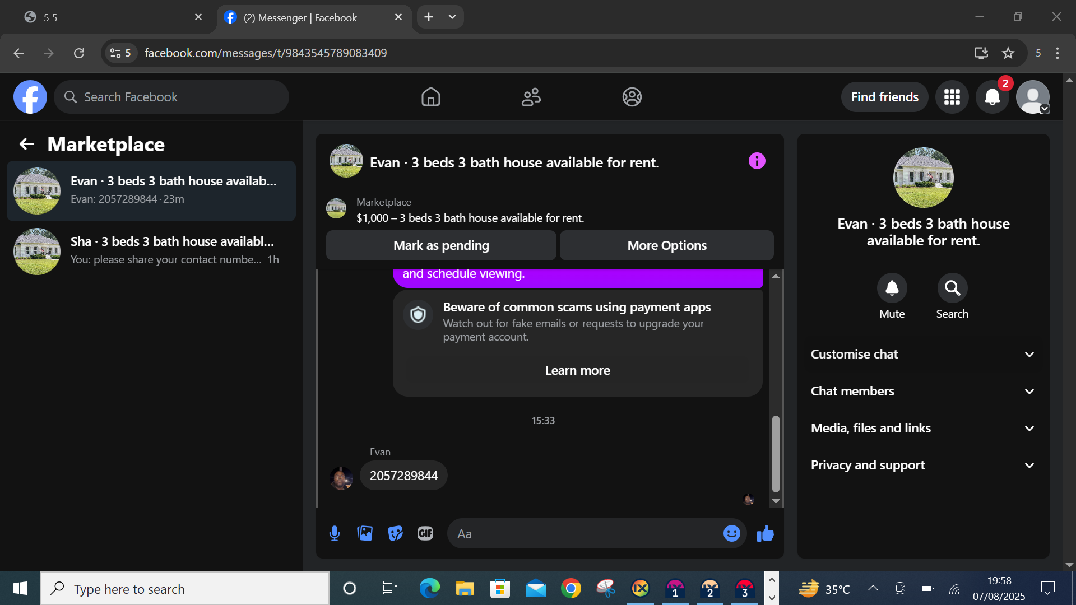
Task: Open a new browser tab
Action: point(429,17)
